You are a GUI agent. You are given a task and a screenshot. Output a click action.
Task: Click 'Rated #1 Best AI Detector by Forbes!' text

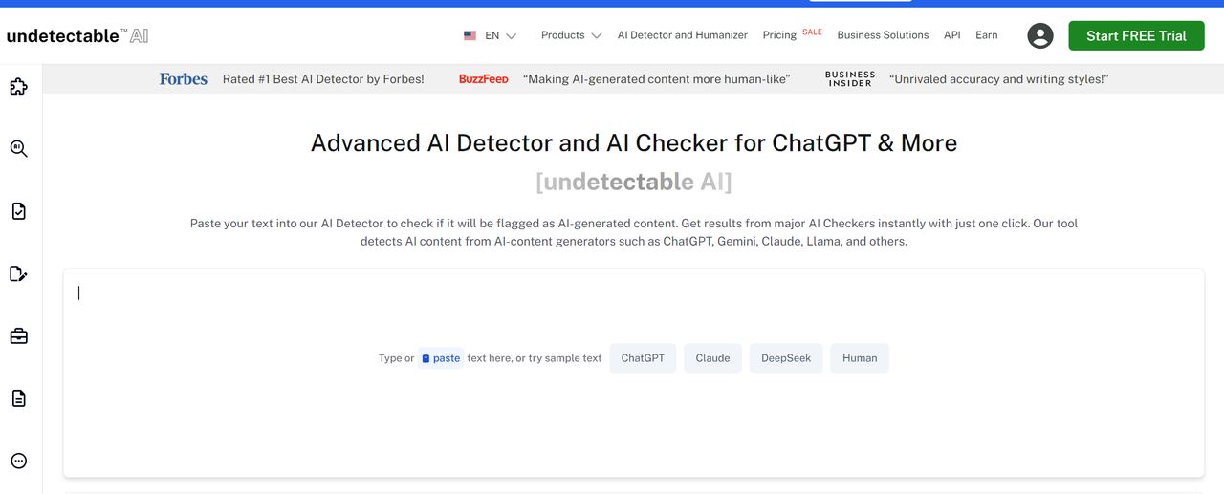323,79
